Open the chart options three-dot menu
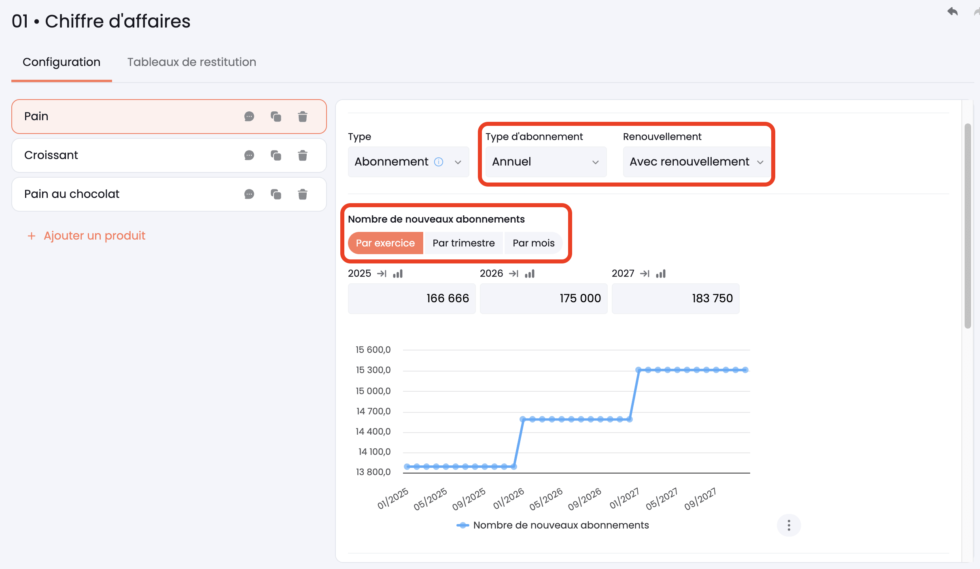The width and height of the screenshot is (980, 569). (x=789, y=525)
